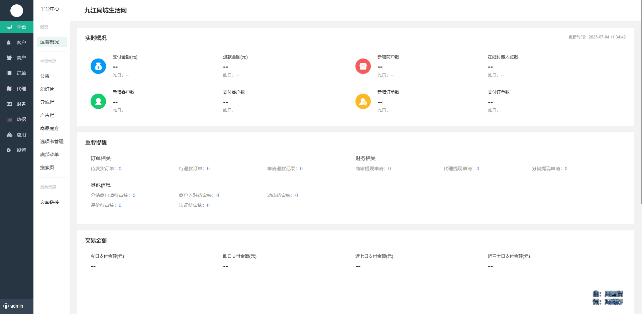Screen dimensions: 642x314
Task: Select 运营概况 in the submenu
Action: (49, 42)
